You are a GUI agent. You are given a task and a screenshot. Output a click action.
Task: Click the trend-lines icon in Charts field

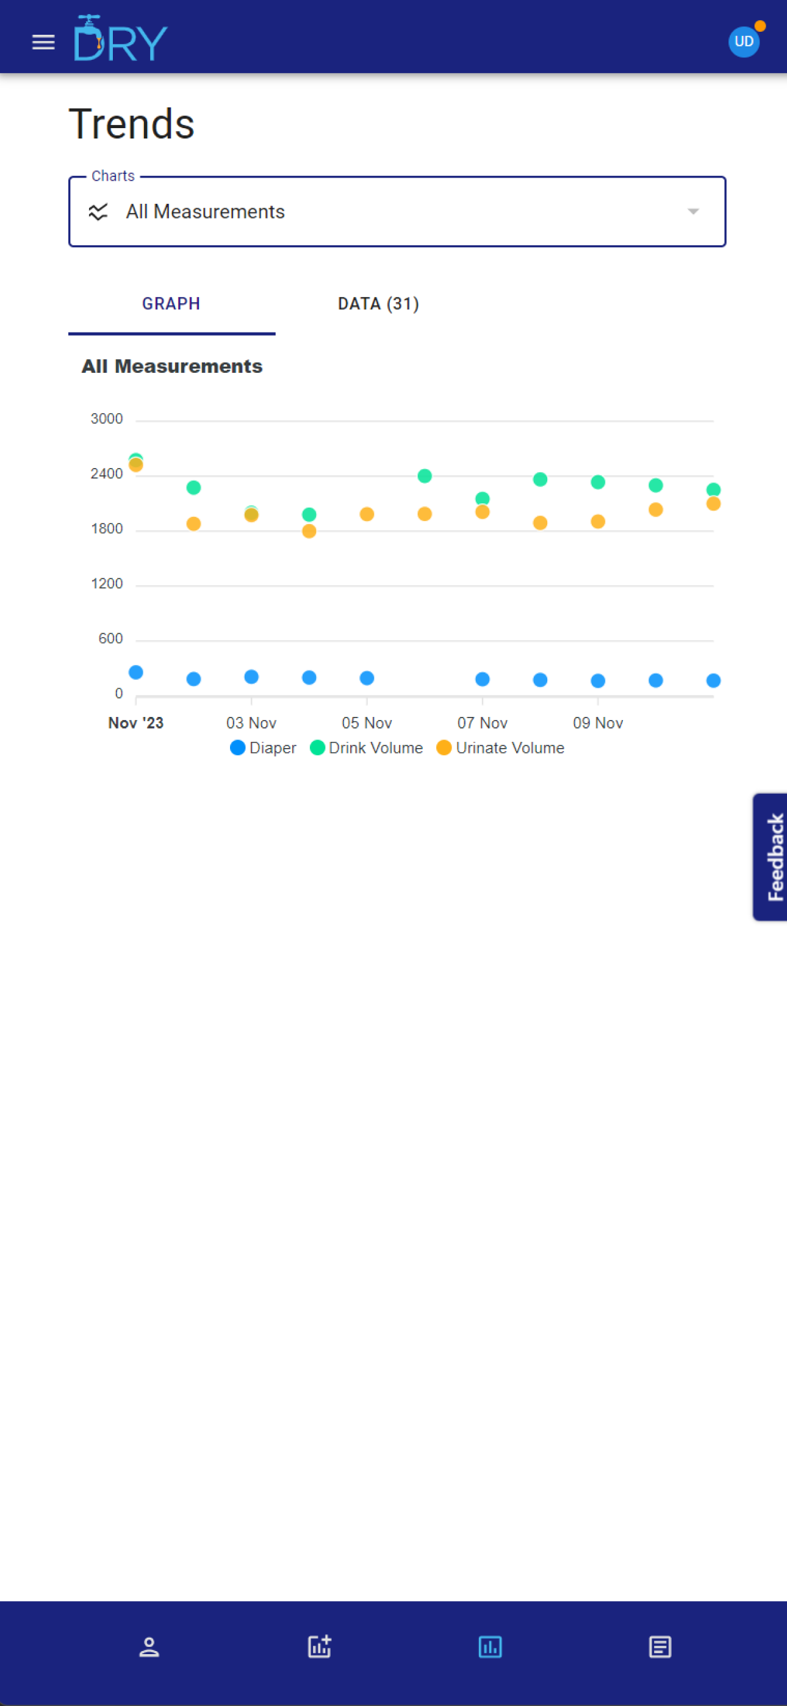click(98, 212)
